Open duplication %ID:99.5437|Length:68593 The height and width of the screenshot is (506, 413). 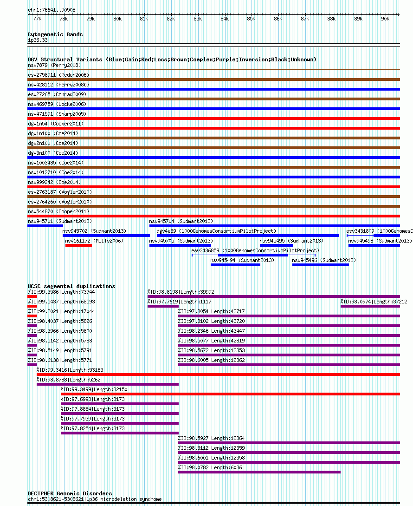click(x=61, y=302)
